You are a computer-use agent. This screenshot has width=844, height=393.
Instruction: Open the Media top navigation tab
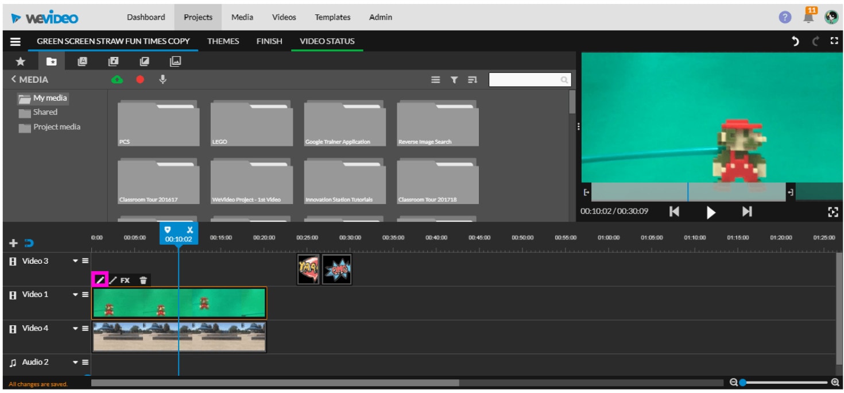[242, 17]
